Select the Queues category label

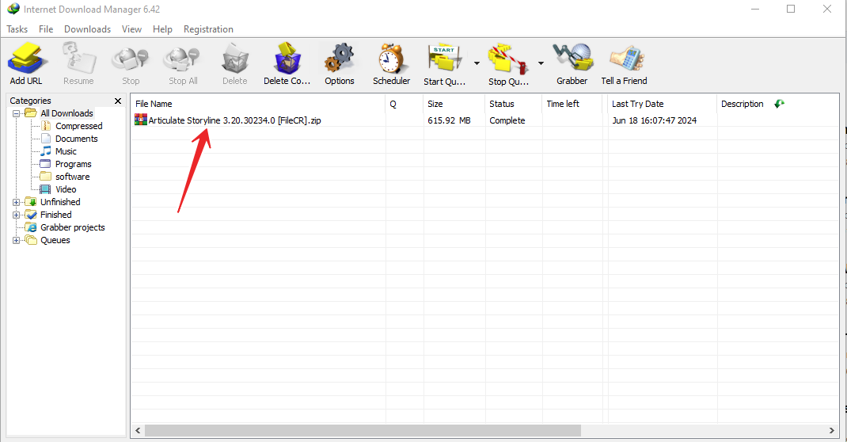[x=55, y=240]
